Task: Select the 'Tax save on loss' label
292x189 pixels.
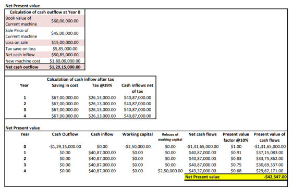Action: [x=20, y=49]
